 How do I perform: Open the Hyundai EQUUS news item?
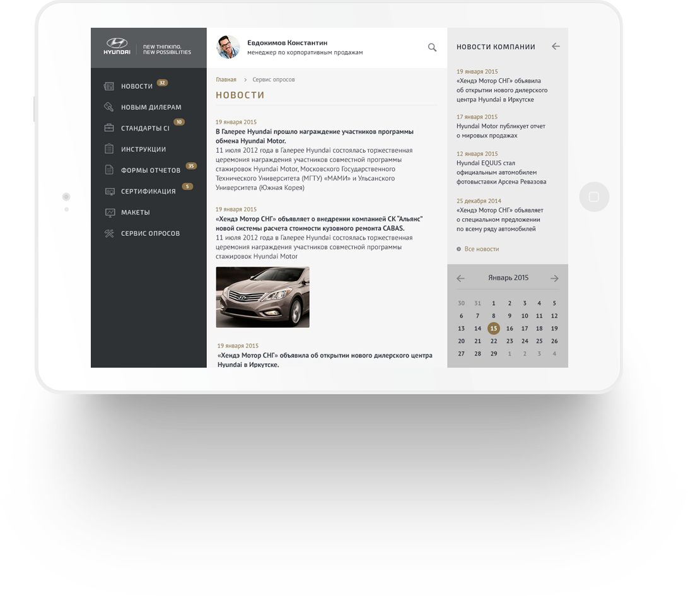tap(501, 172)
